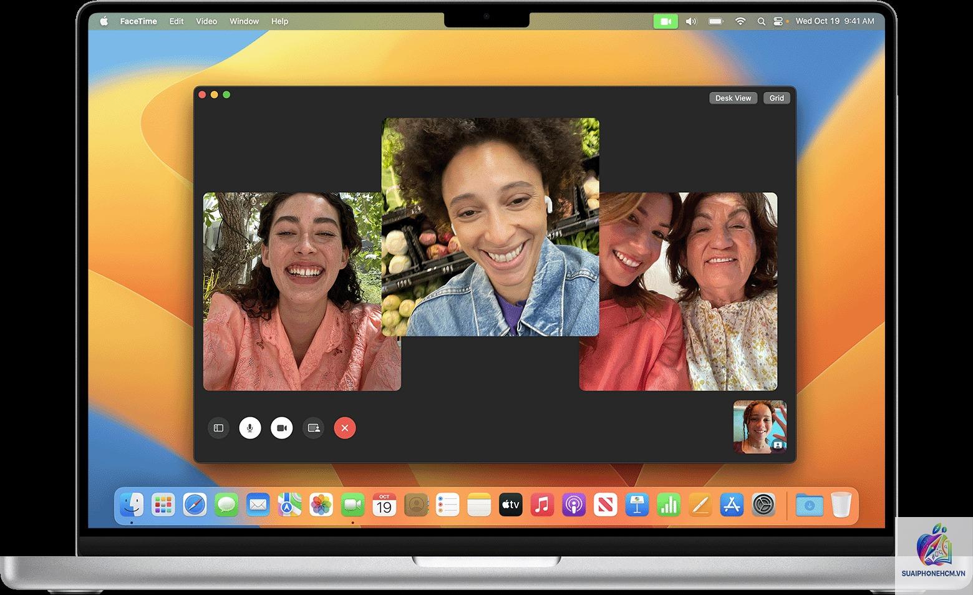Open Finder from the Dock

point(132,505)
